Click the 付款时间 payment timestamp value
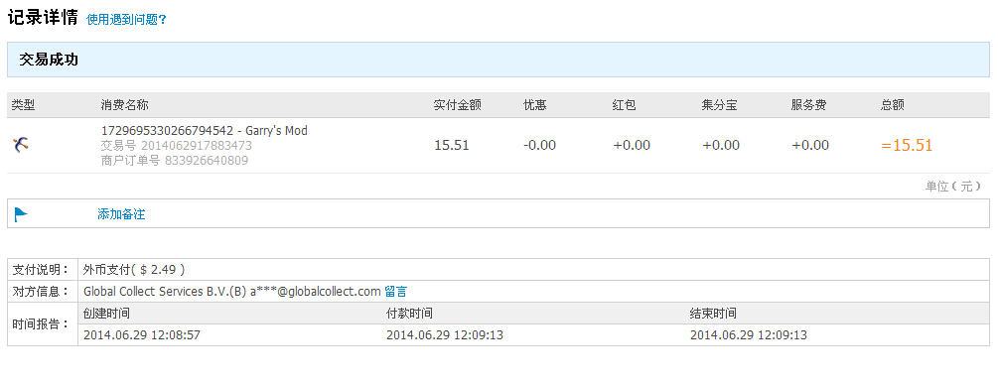This screenshot has width=998, height=386. [444, 335]
